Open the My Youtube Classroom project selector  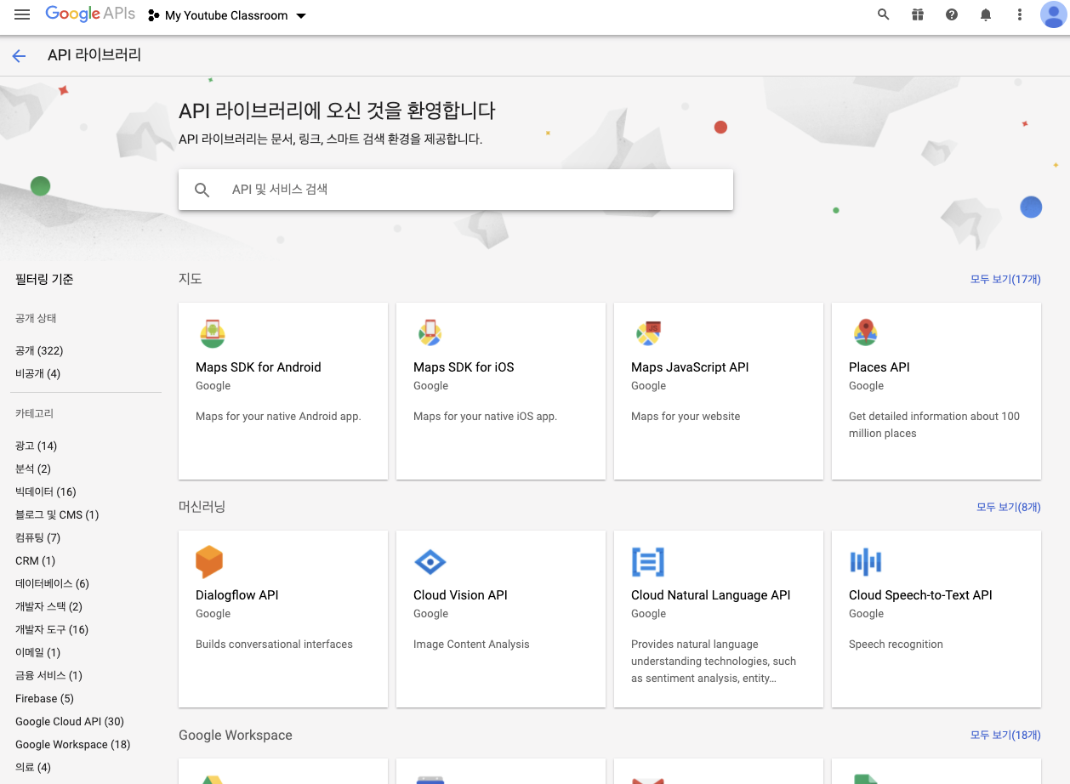(227, 15)
